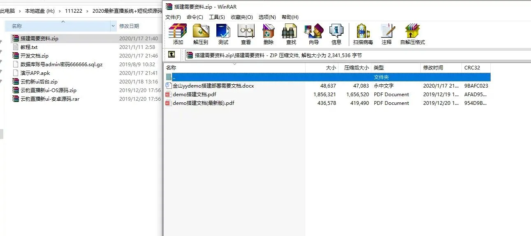531x236 pixels.
Task: Click the 查看 (View) toolbar icon
Action: pyautogui.click(x=246, y=31)
